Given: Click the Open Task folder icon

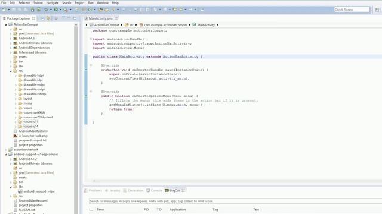Looking at the screenshot, I should tap(106, 10).
